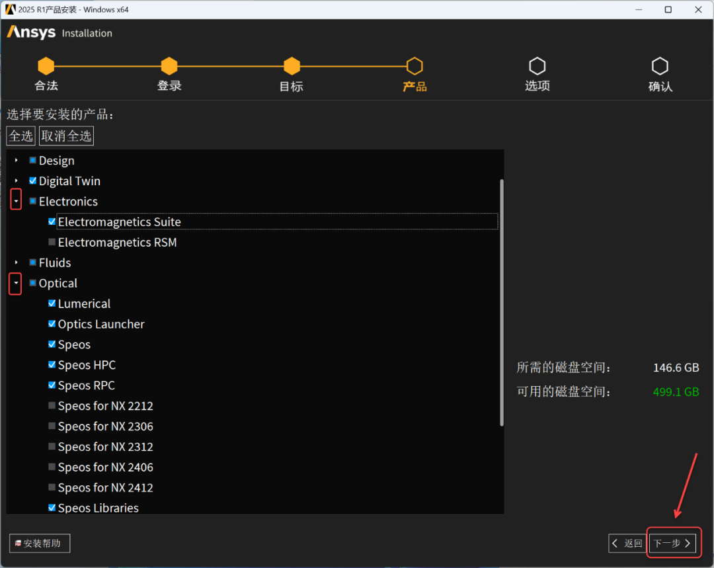
Task: Minimize the installer window
Action: (639, 9)
